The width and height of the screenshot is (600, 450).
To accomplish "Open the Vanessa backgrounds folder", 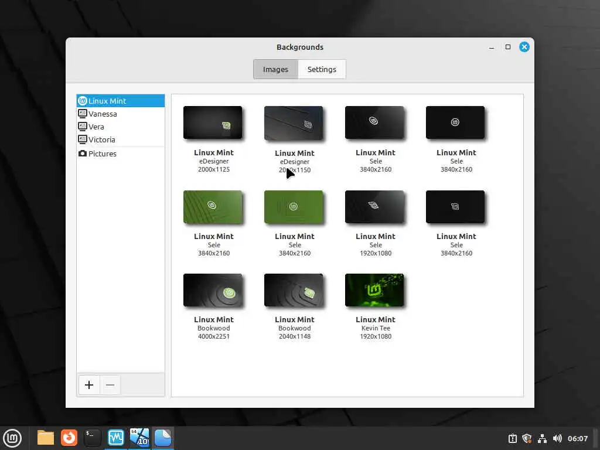I will (x=121, y=114).
